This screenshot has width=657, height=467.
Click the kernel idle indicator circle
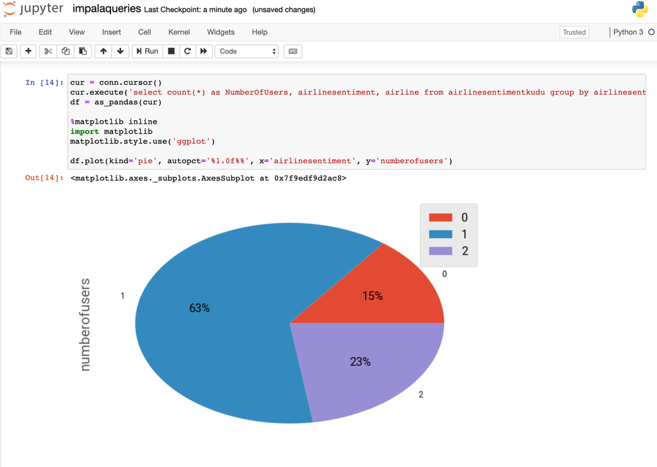click(x=651, y=32)
